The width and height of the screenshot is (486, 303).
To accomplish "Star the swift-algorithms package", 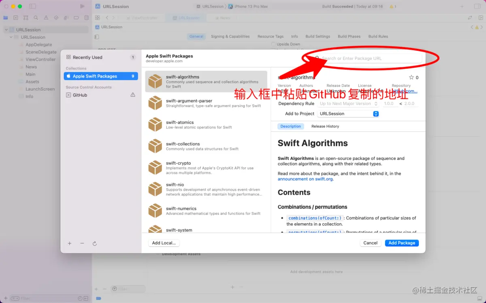I will click(411, 77).
